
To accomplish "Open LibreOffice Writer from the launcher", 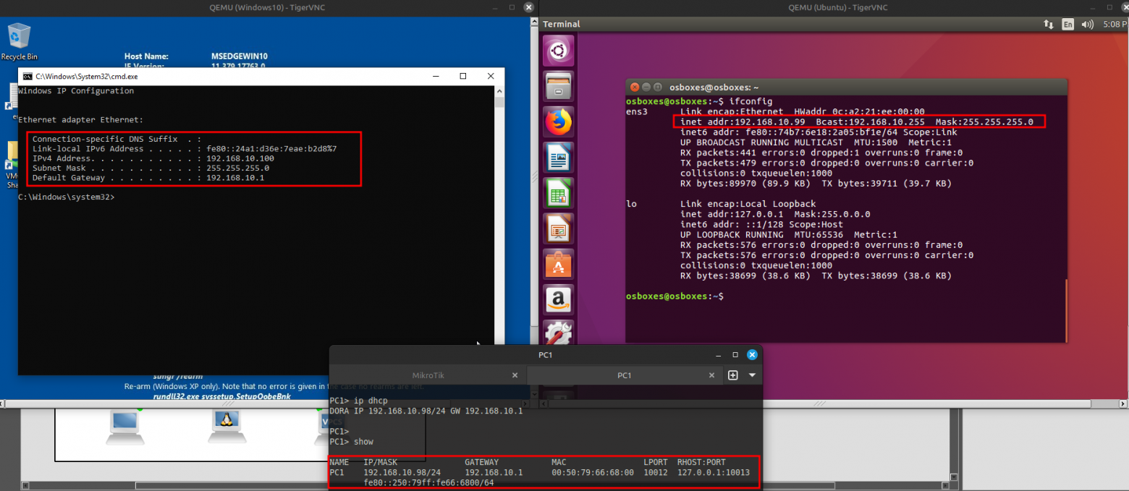I will tap(558, 157).
